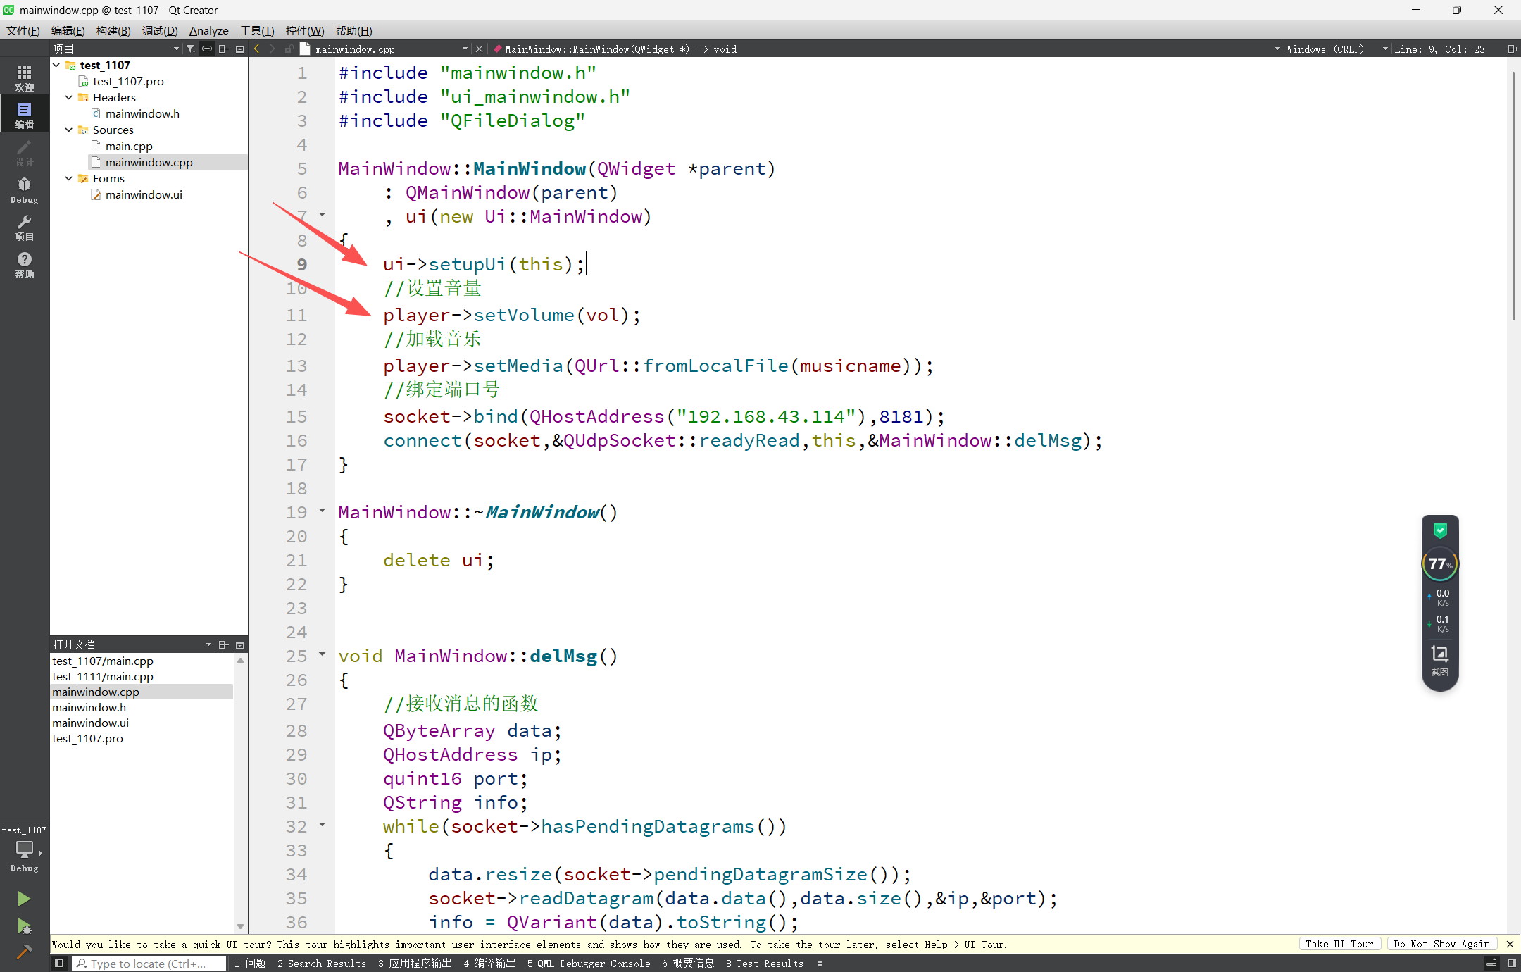Click the Type to locate search field
The width and height of the screenshot is (1521, 972).
point(149,963)
